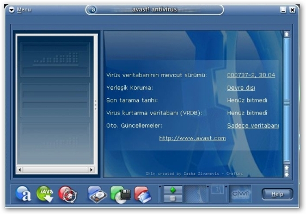Click the 'Sadece veritabanı' auto-update link
This screenshot has width=306, height=214.
click(253, 125)
